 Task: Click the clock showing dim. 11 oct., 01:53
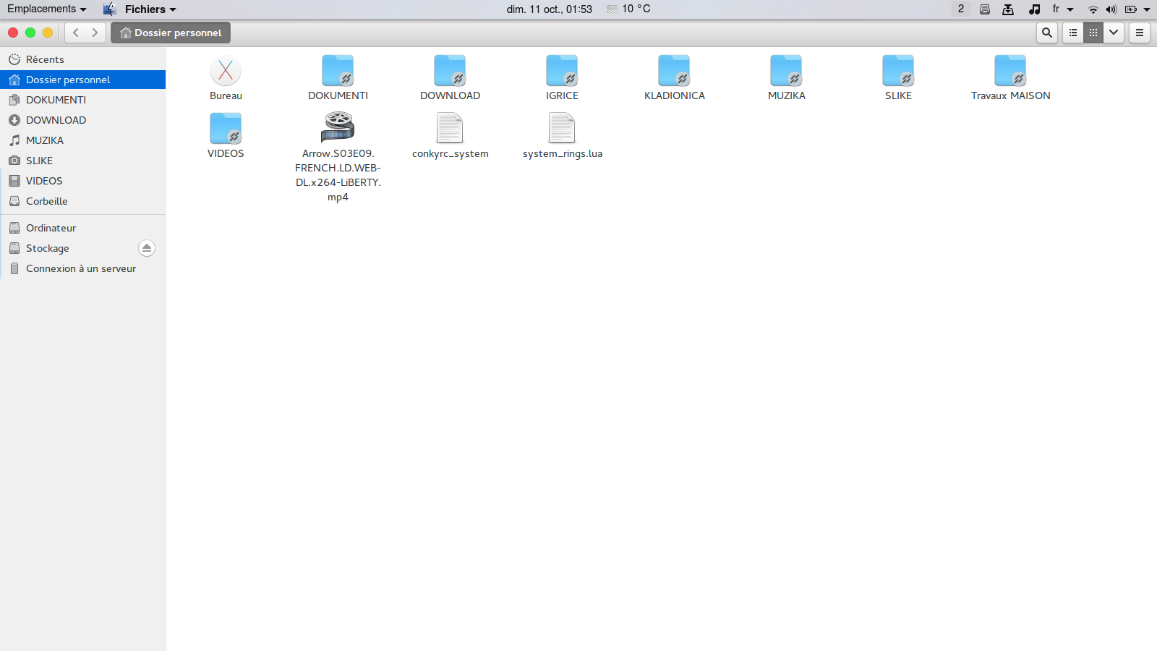coord(549,9)
